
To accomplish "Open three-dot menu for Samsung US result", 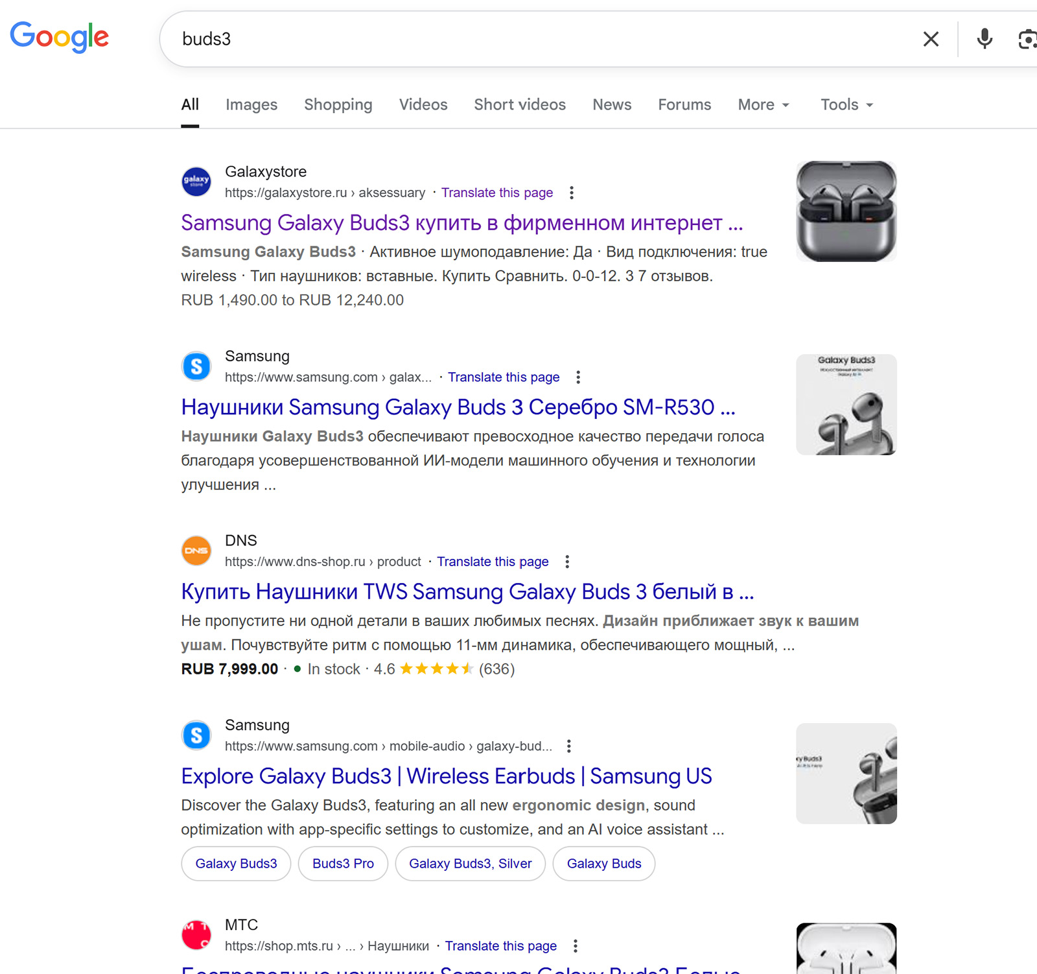I will pyautogui.click(x=569, y=746).
